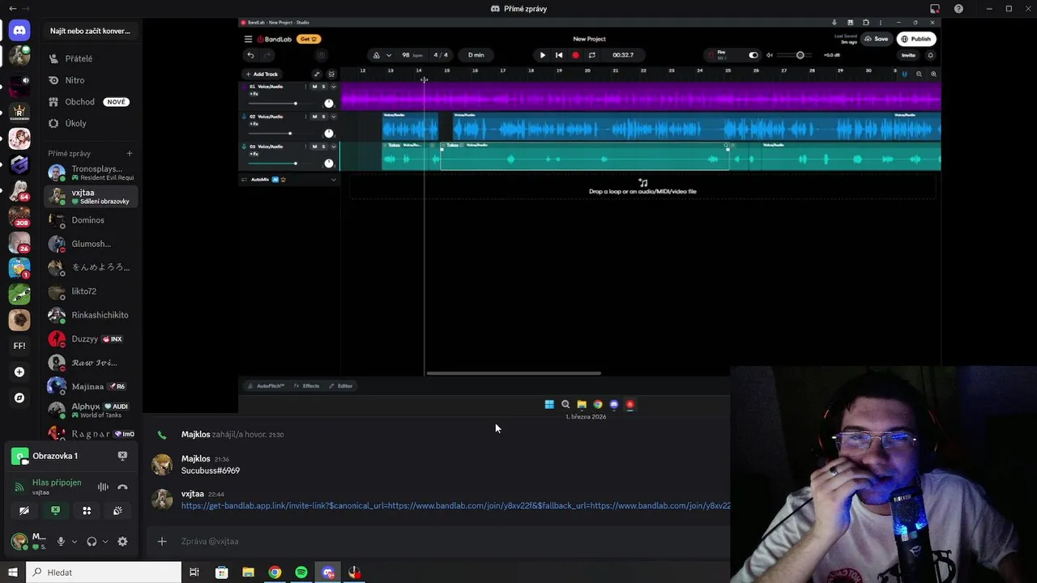Solo track 02 Voice/Audio with S
This screenshot has width=1037, height=583.
tap(323, 117)
